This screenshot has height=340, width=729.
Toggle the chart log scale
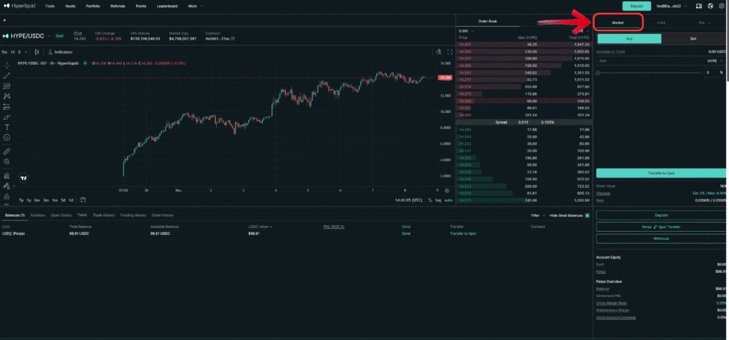[438, 200]
